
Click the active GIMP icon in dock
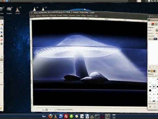pyautogui.click(x=108, y=116)
